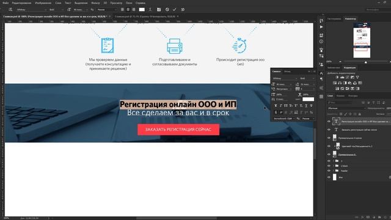
Task: Open Paragraph panel icon in dock
Action: click(321, 79)
